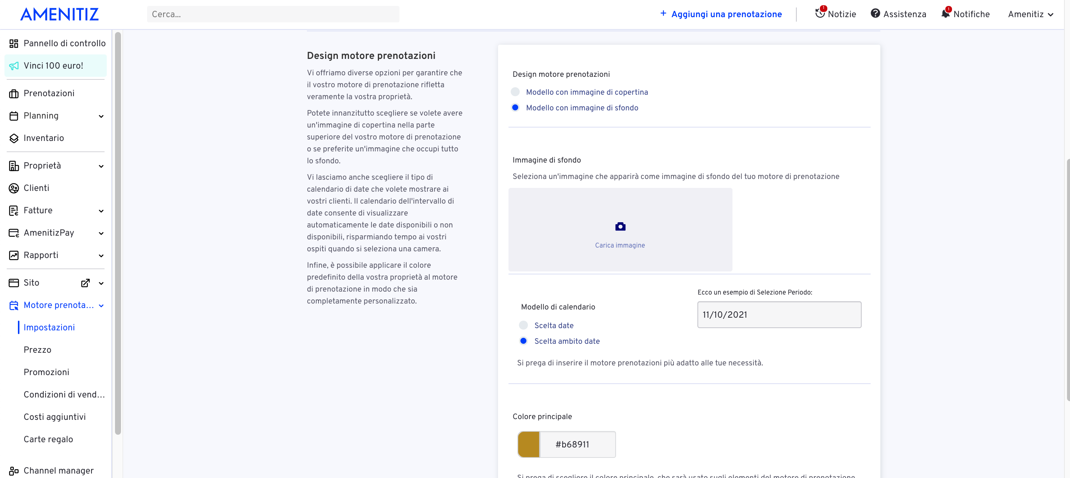
Task: Click the Motore prenotazioni calendar icon
Action: point(14,305)
